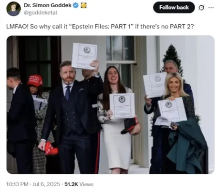This screenshot has height=192, width=218.
Task: Open the attached photo in full view
Action: (x=111, y=105)
